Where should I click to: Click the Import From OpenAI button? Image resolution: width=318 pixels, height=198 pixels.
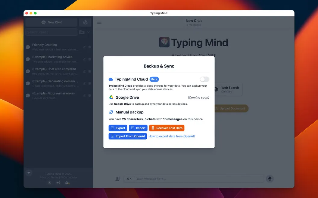(128, 136)
